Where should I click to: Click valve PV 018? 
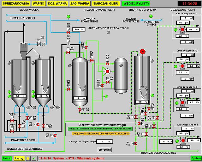click(12, 121)
